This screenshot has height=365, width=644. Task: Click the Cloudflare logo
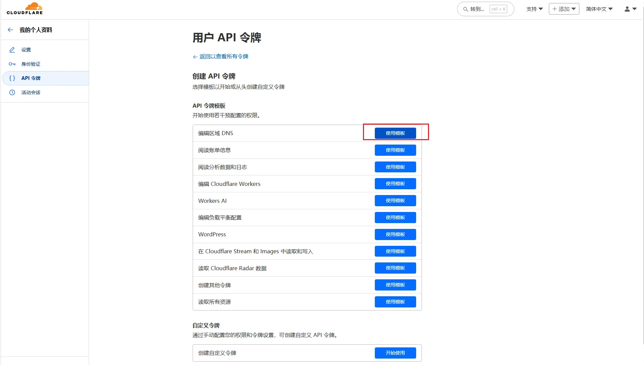[x=25, y=9]
